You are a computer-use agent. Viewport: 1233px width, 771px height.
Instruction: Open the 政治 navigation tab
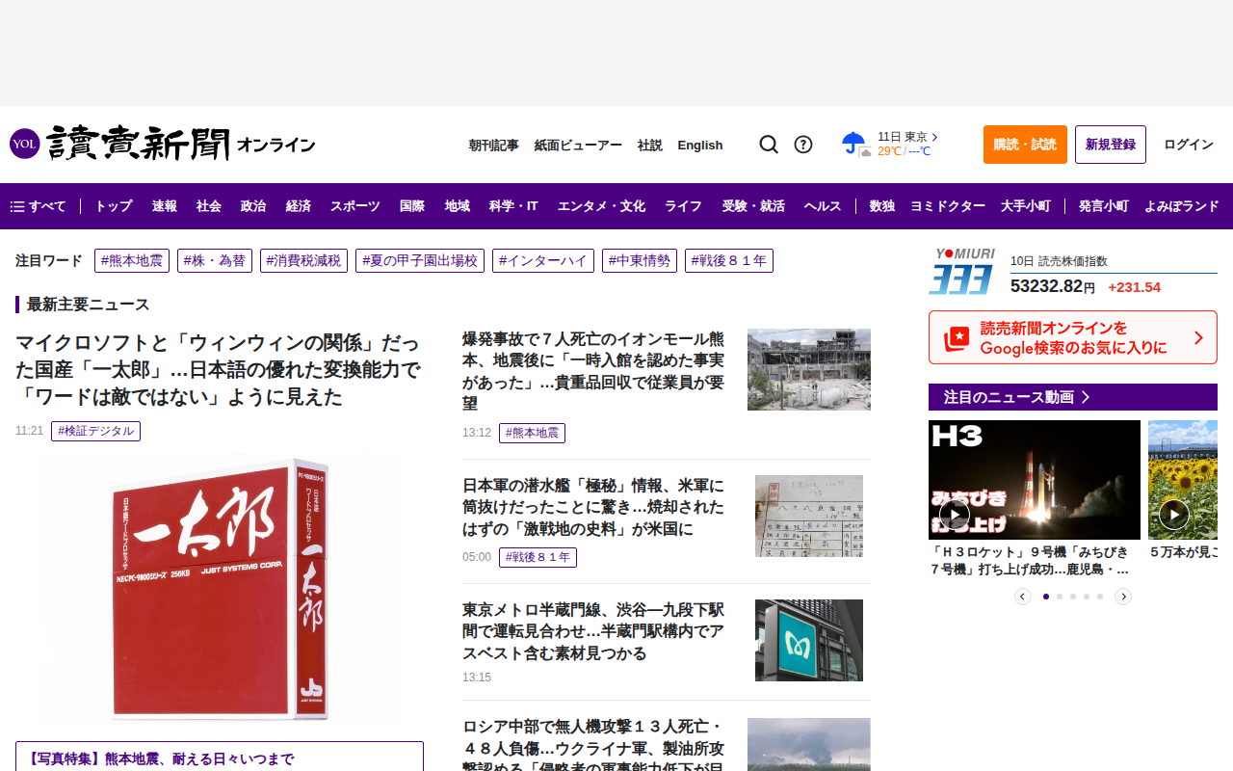[253, 206]
